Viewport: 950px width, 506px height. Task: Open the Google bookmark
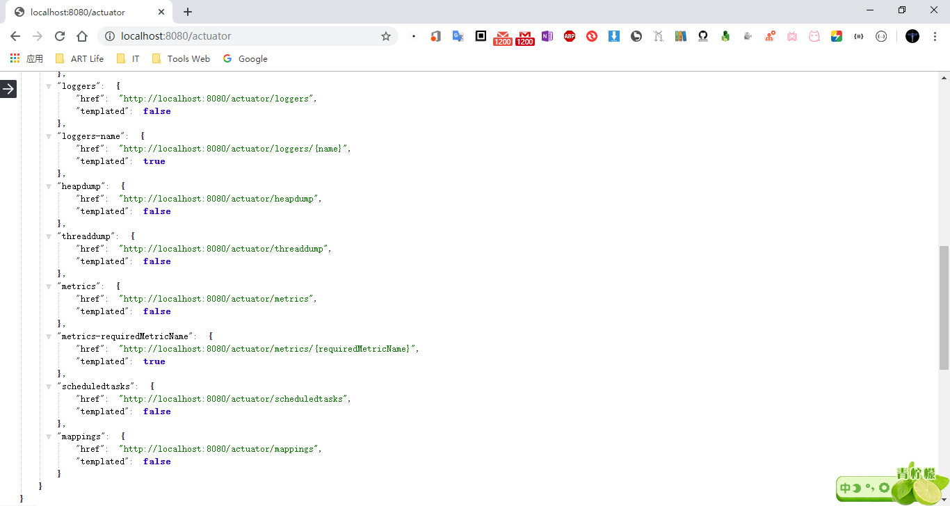point(245,58)
